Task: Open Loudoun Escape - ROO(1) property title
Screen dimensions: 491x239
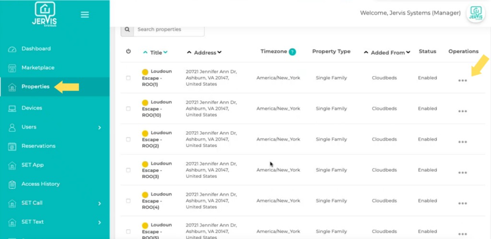Action: [157, 78]
